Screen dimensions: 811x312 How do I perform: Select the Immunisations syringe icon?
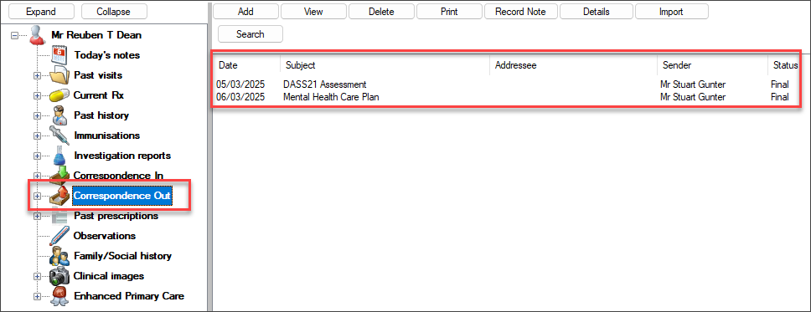tap(60, 136)
